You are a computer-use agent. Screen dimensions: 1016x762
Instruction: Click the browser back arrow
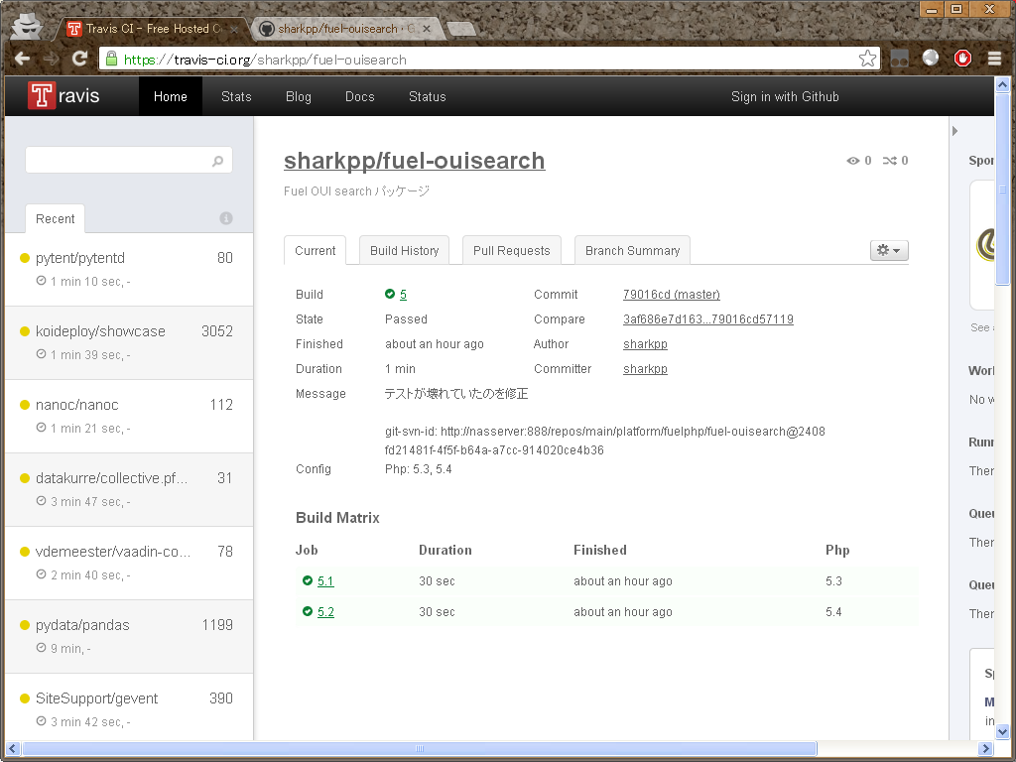pos(22,59)
